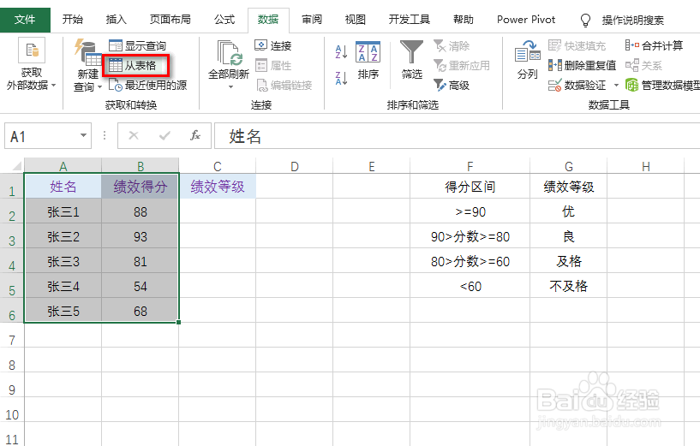This screenshot has height=446, width=700.
Task: Open the 排序 dialog button
Action: [368, 61]
